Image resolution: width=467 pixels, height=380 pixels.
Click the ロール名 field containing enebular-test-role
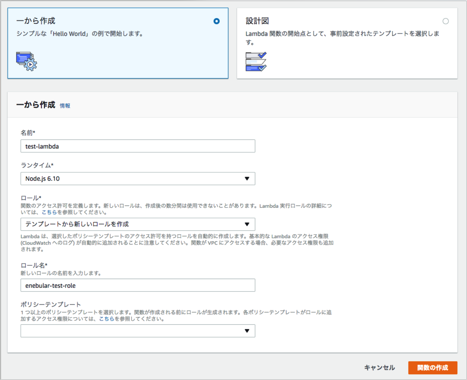click(138, 285)
